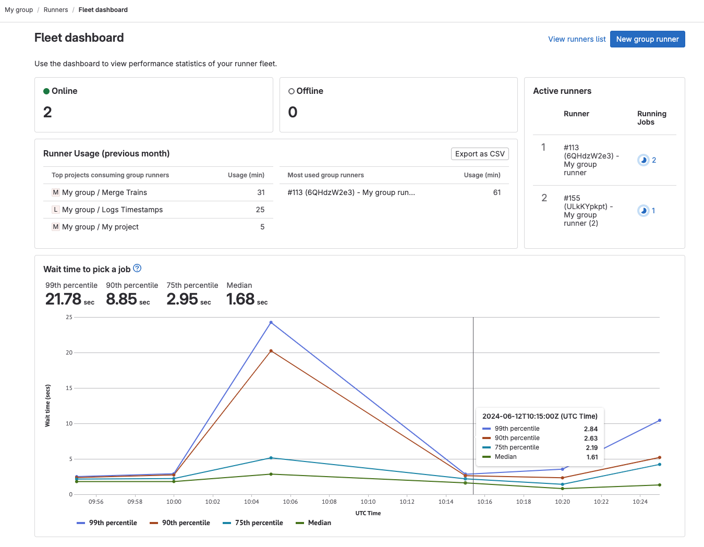This screenshot has width=704, height=547.
Task: Navigate to Runners via the breadcrumb
Action: [x=55, y=9]
